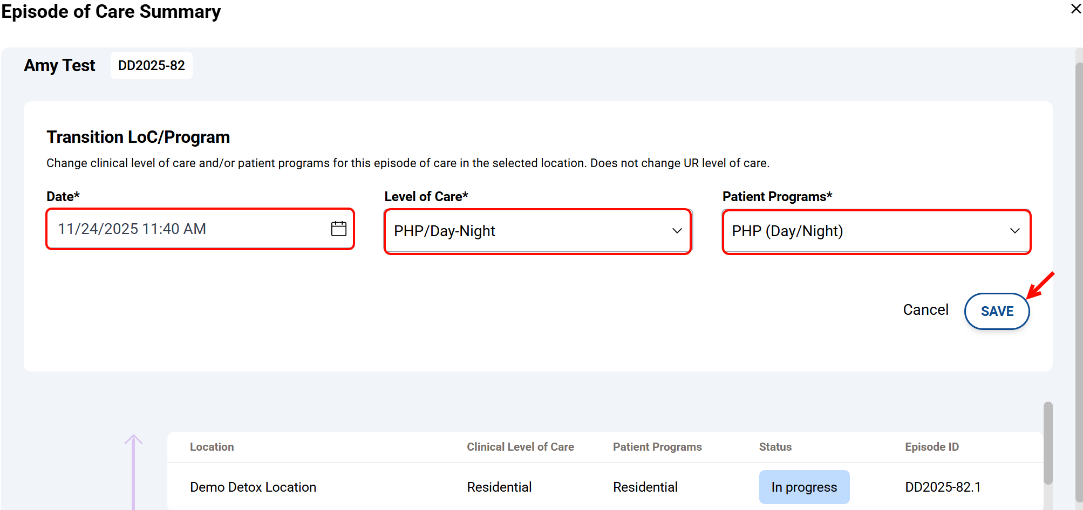Select the Amy Test patient name
Screen dimensions: 1083x510
tap(59, 66)
